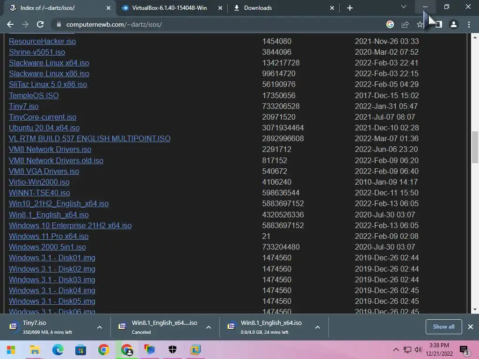
Task: Close the VirtualBox-6.1.40 tab
Action: pos(220,8)
